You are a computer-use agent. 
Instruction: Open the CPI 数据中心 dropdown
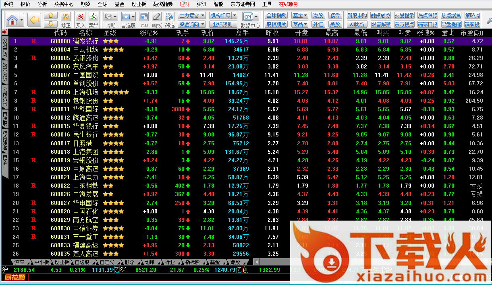[x=250, y=17]
